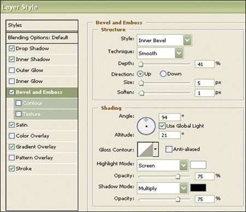246x212 pixels.
Task: Uncheck the Bevel and Emboss checkbox
Action: 11,92
